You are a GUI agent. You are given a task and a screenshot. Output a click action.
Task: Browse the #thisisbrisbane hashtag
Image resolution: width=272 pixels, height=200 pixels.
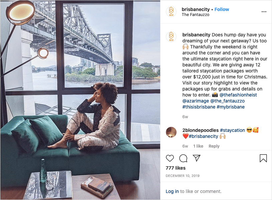click(199, 107)
